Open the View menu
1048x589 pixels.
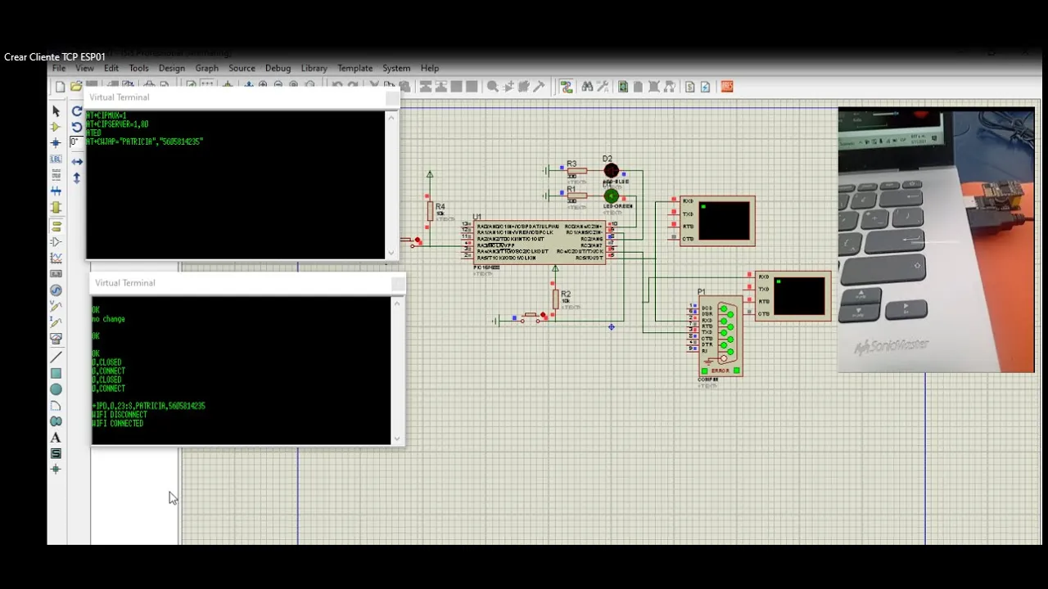[84, 68]
